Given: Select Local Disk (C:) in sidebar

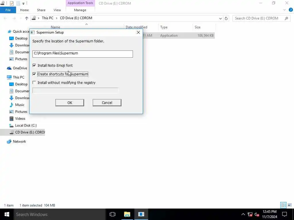Looking at the screenshot, I should 26,125.
